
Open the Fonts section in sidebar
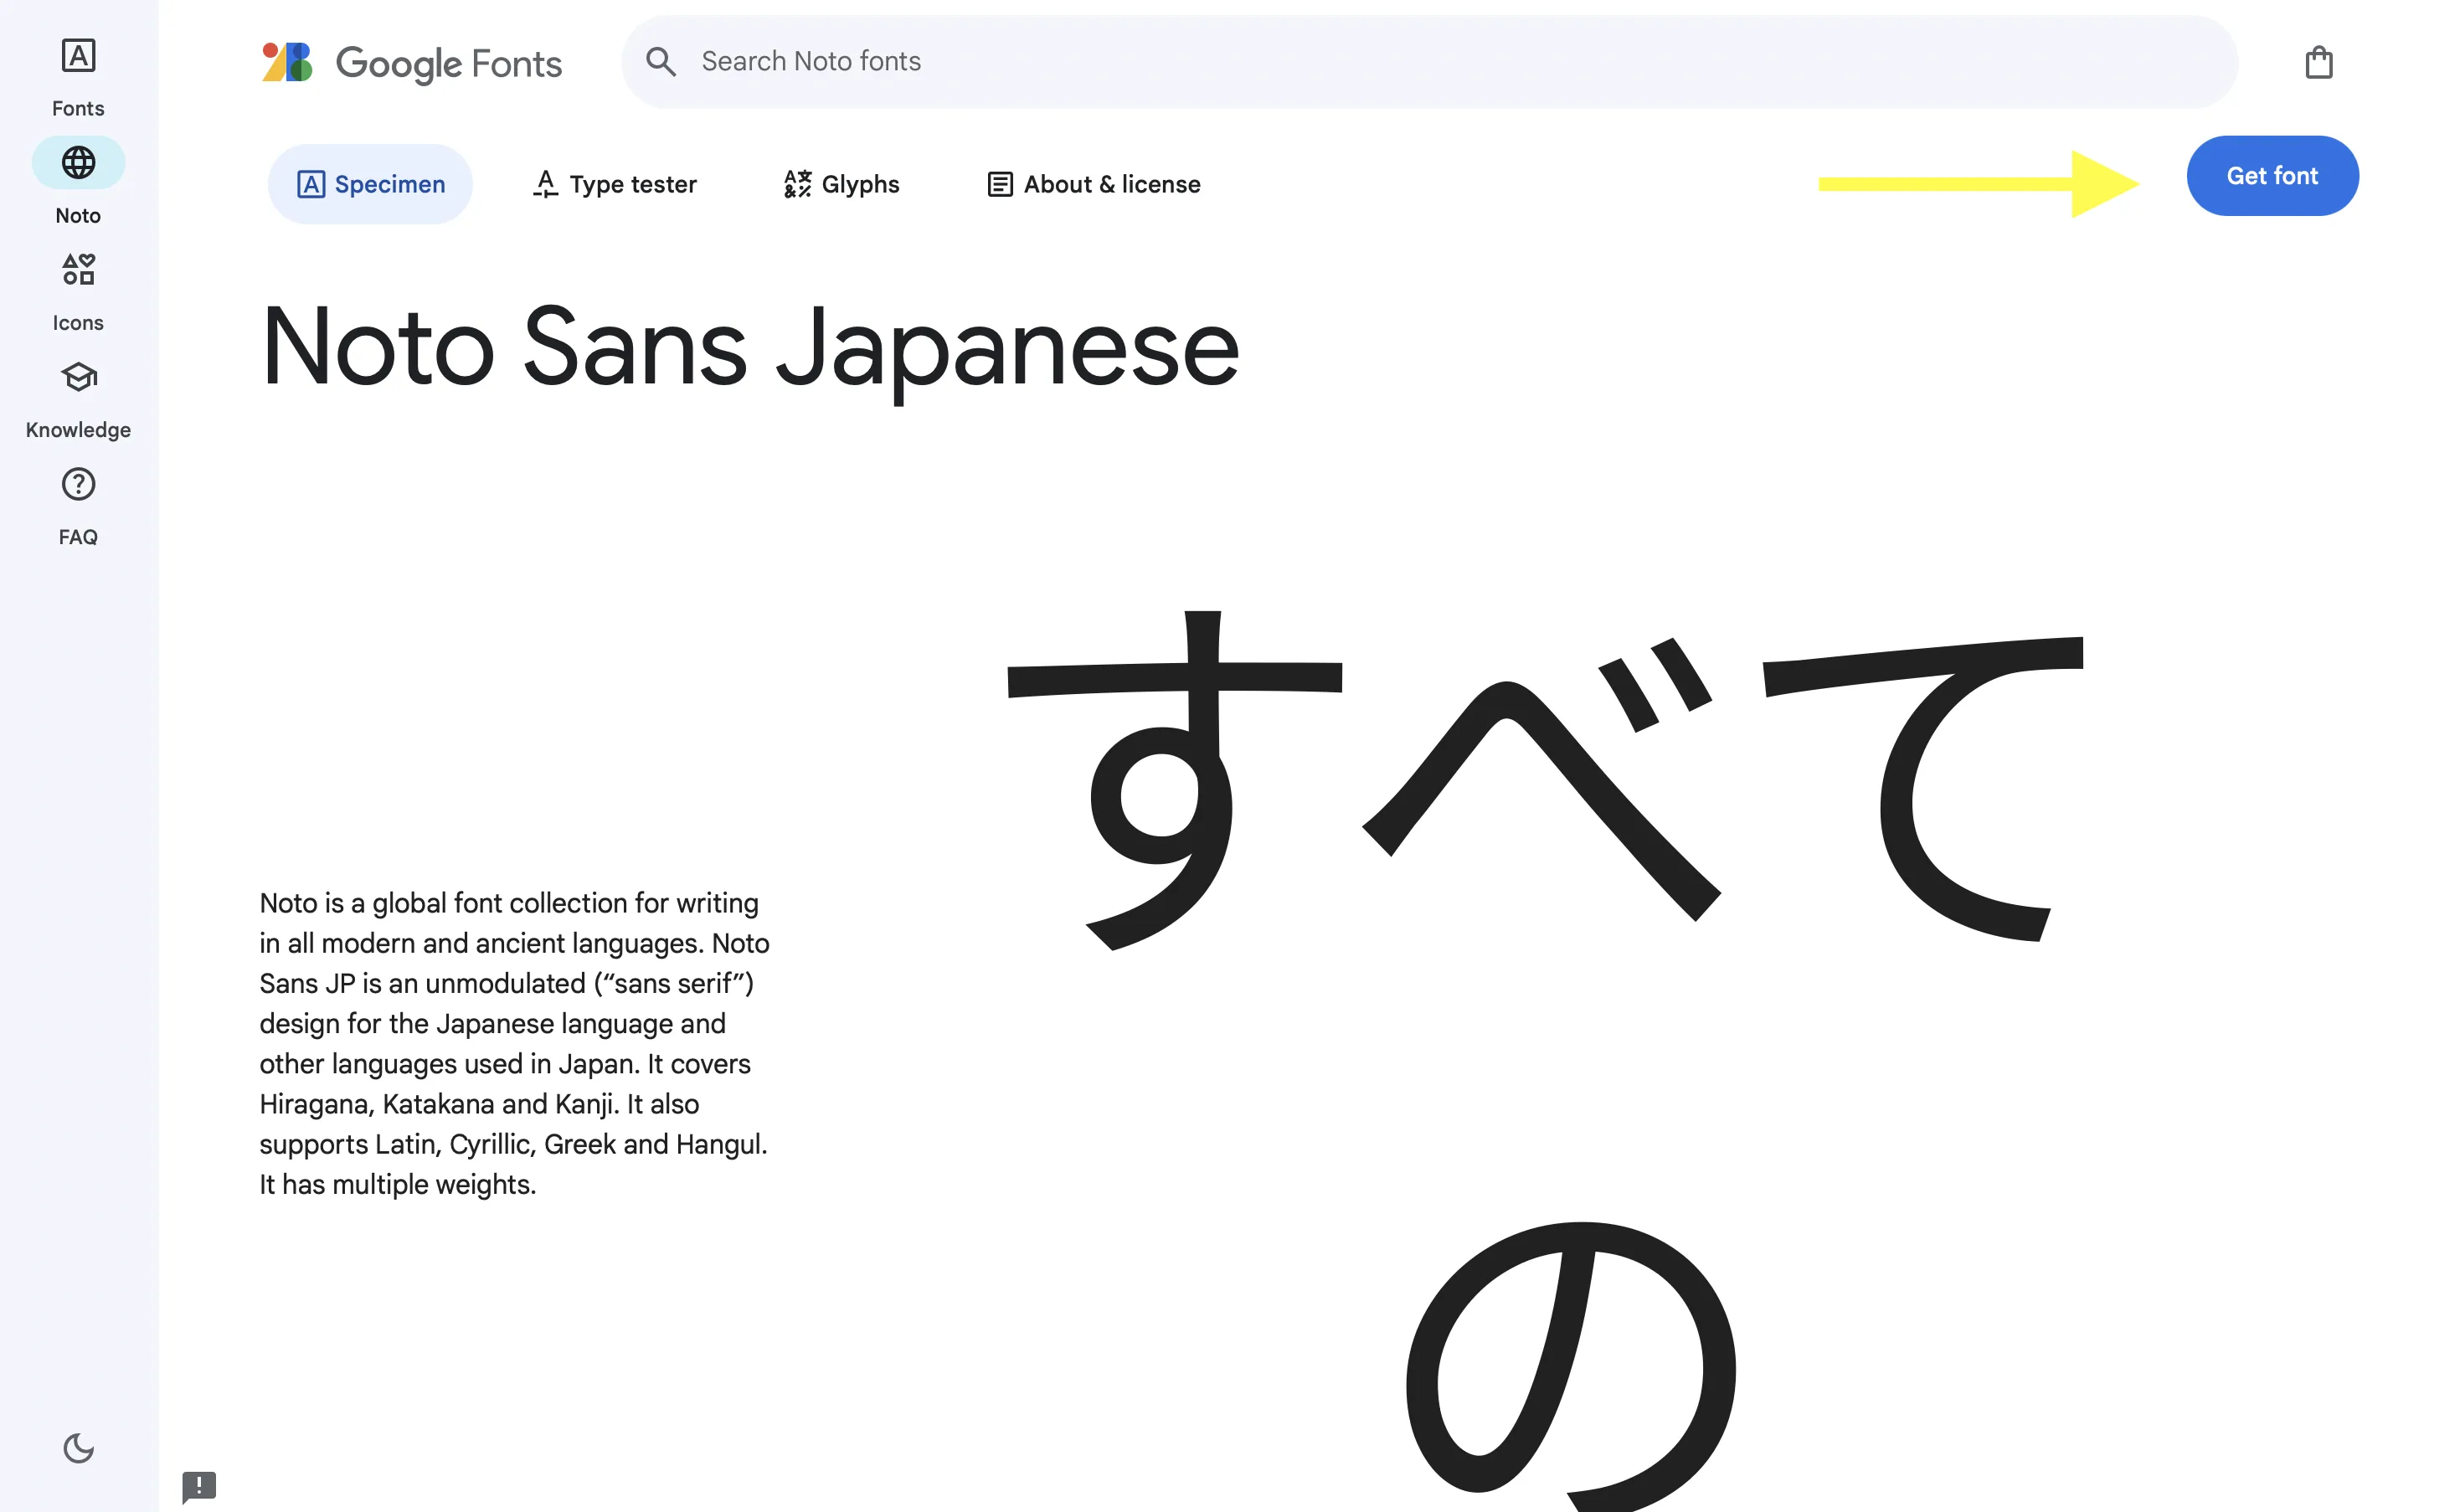tap(78, 77)
